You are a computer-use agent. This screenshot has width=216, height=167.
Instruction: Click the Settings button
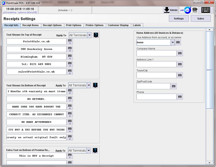coord(179,18)
